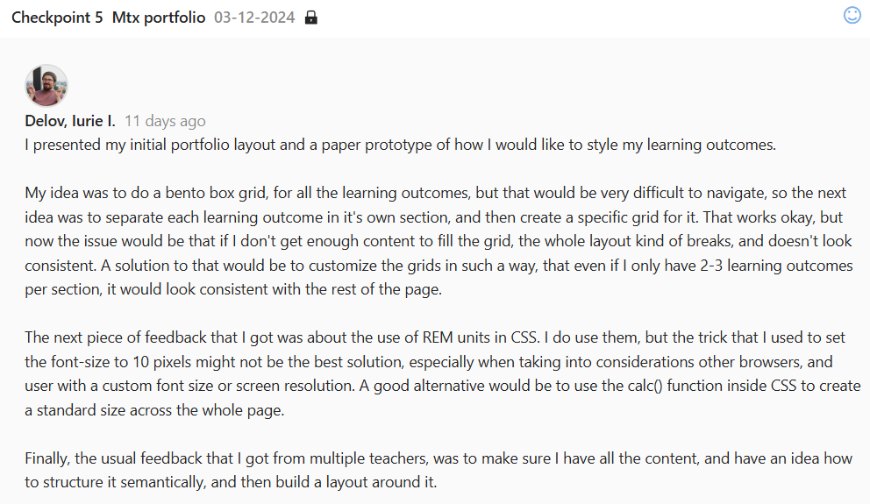The height and width of the screenshot is (504, 870).
Task: Select the "Checkpoint 5" heading
Action: click(x=57, y=18)
